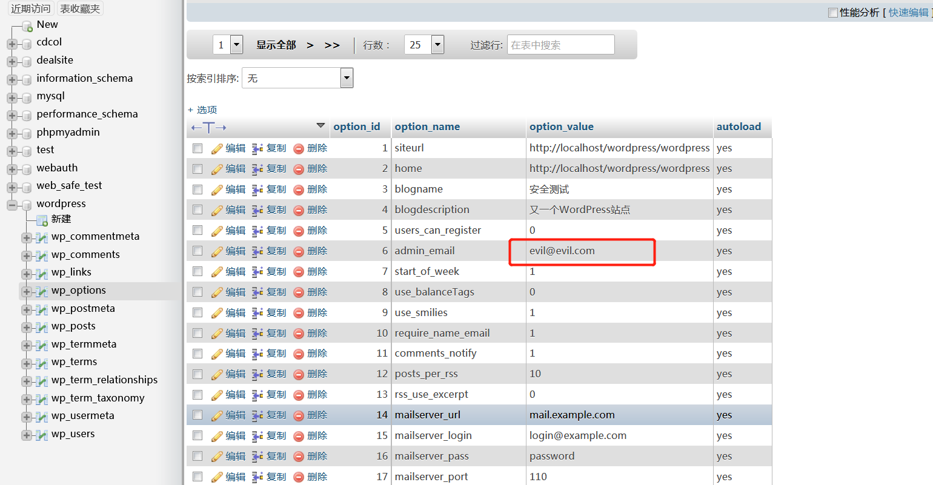This screenshot has width=933, height=485.
Task: Click the red delete icon for mailserver_pass row
Action: (299, 457)
